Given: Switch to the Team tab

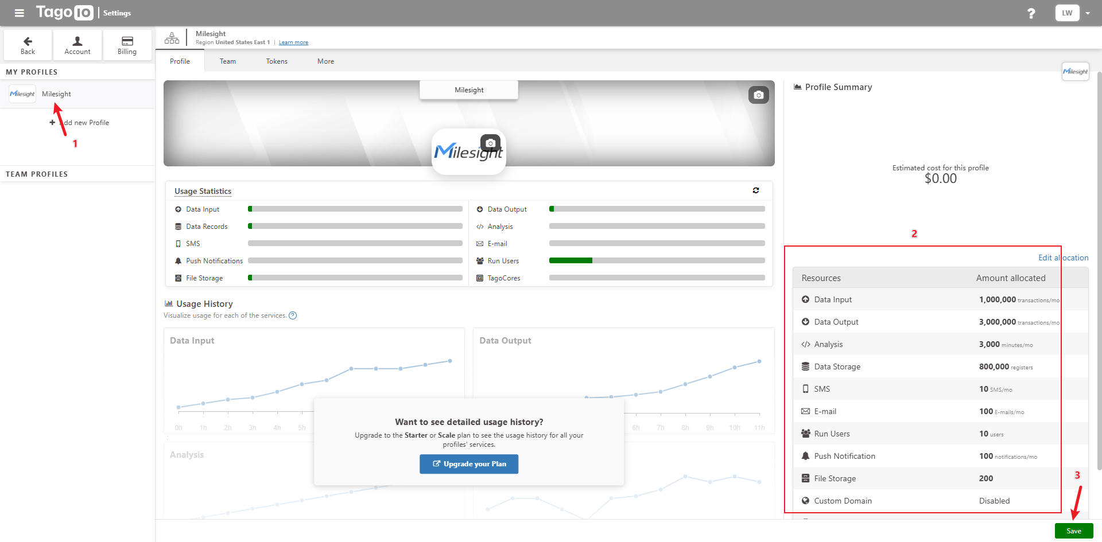Looking at the screenshot, I should pyautogui.click(x=228, y=61).
